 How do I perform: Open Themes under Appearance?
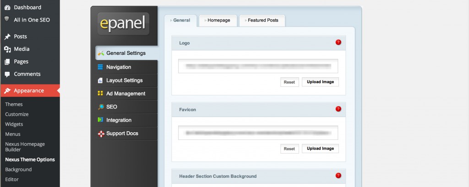pyautogui.click(x=14, y=104)
